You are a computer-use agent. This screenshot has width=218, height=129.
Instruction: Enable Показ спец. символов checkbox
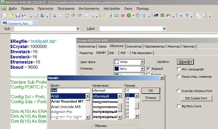click(x=179, y=77)
